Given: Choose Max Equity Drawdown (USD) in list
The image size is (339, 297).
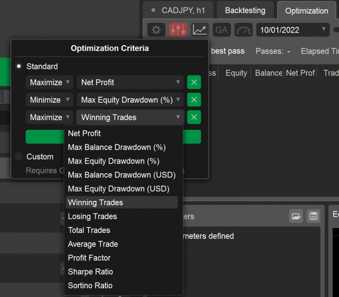Looking at the screenshot, I should tap(121, 189).
